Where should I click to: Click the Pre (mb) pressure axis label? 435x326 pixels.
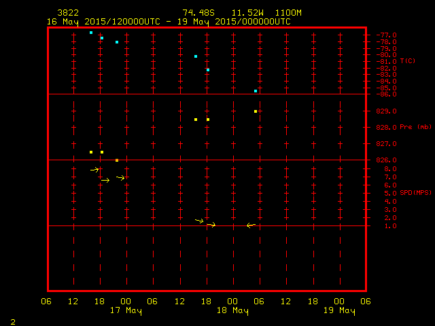tap(415, 127)
